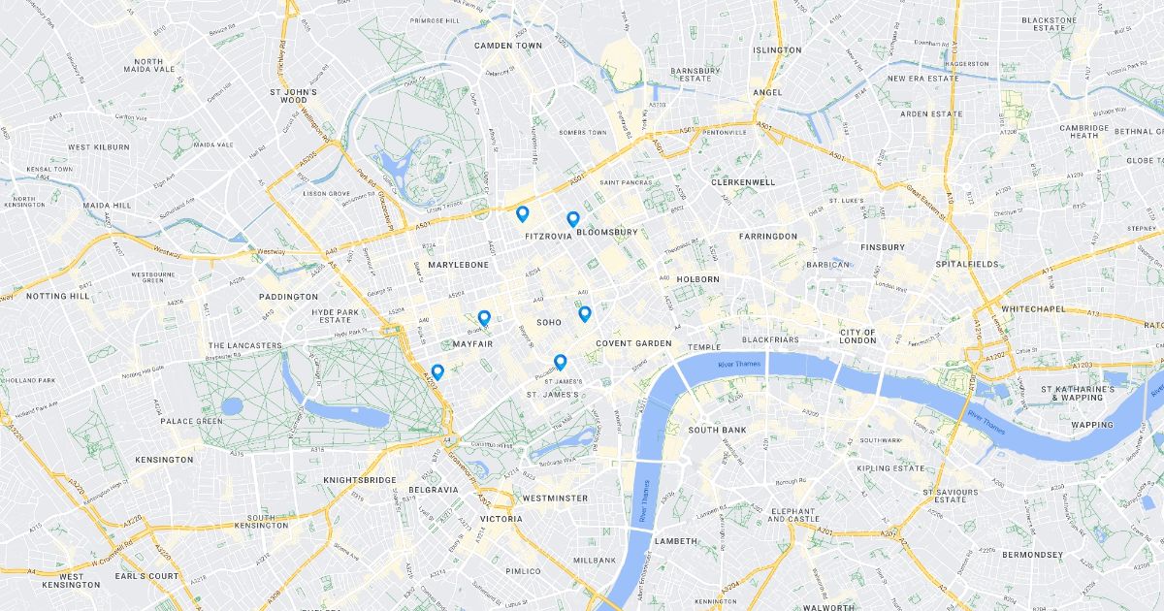Click the Clerkenwell label
Viewport: 1164px width, 611px height.
[743, 181]
